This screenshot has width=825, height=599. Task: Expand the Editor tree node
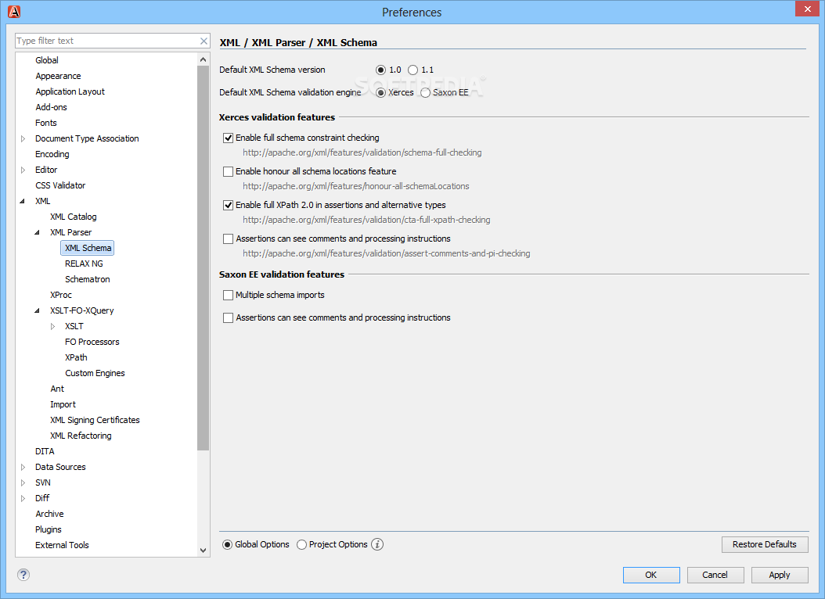[x=23, y=170]
